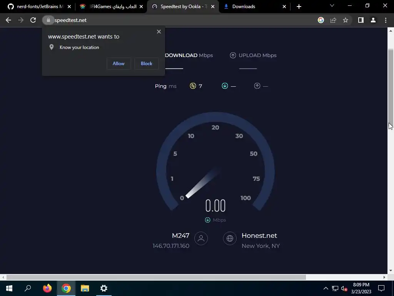Launch Firefox from the taskbar
This screenshot has height=296, width=394.
(x=47, y=288)
